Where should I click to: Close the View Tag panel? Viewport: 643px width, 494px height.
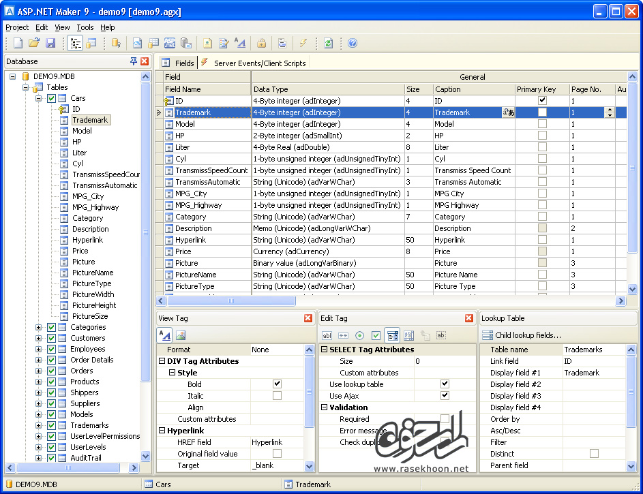point(309,318)
